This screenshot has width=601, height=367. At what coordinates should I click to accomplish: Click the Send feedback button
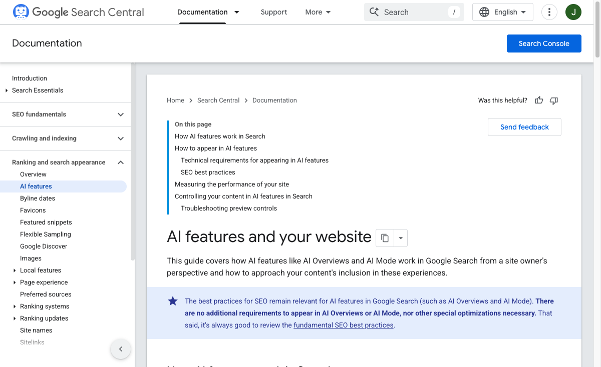point(524,127)
